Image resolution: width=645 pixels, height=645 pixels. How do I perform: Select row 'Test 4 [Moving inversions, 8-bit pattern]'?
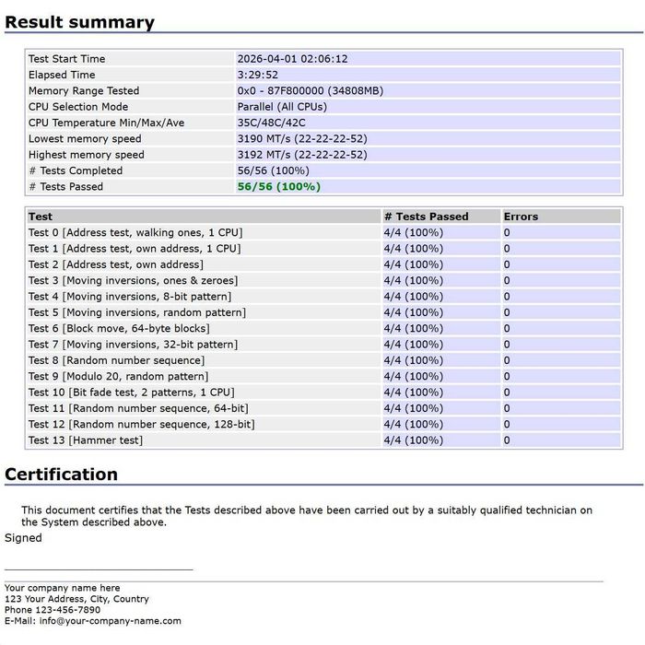click(323, 297)
